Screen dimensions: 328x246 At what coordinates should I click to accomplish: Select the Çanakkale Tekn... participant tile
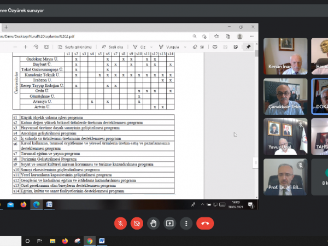(285, 96)
